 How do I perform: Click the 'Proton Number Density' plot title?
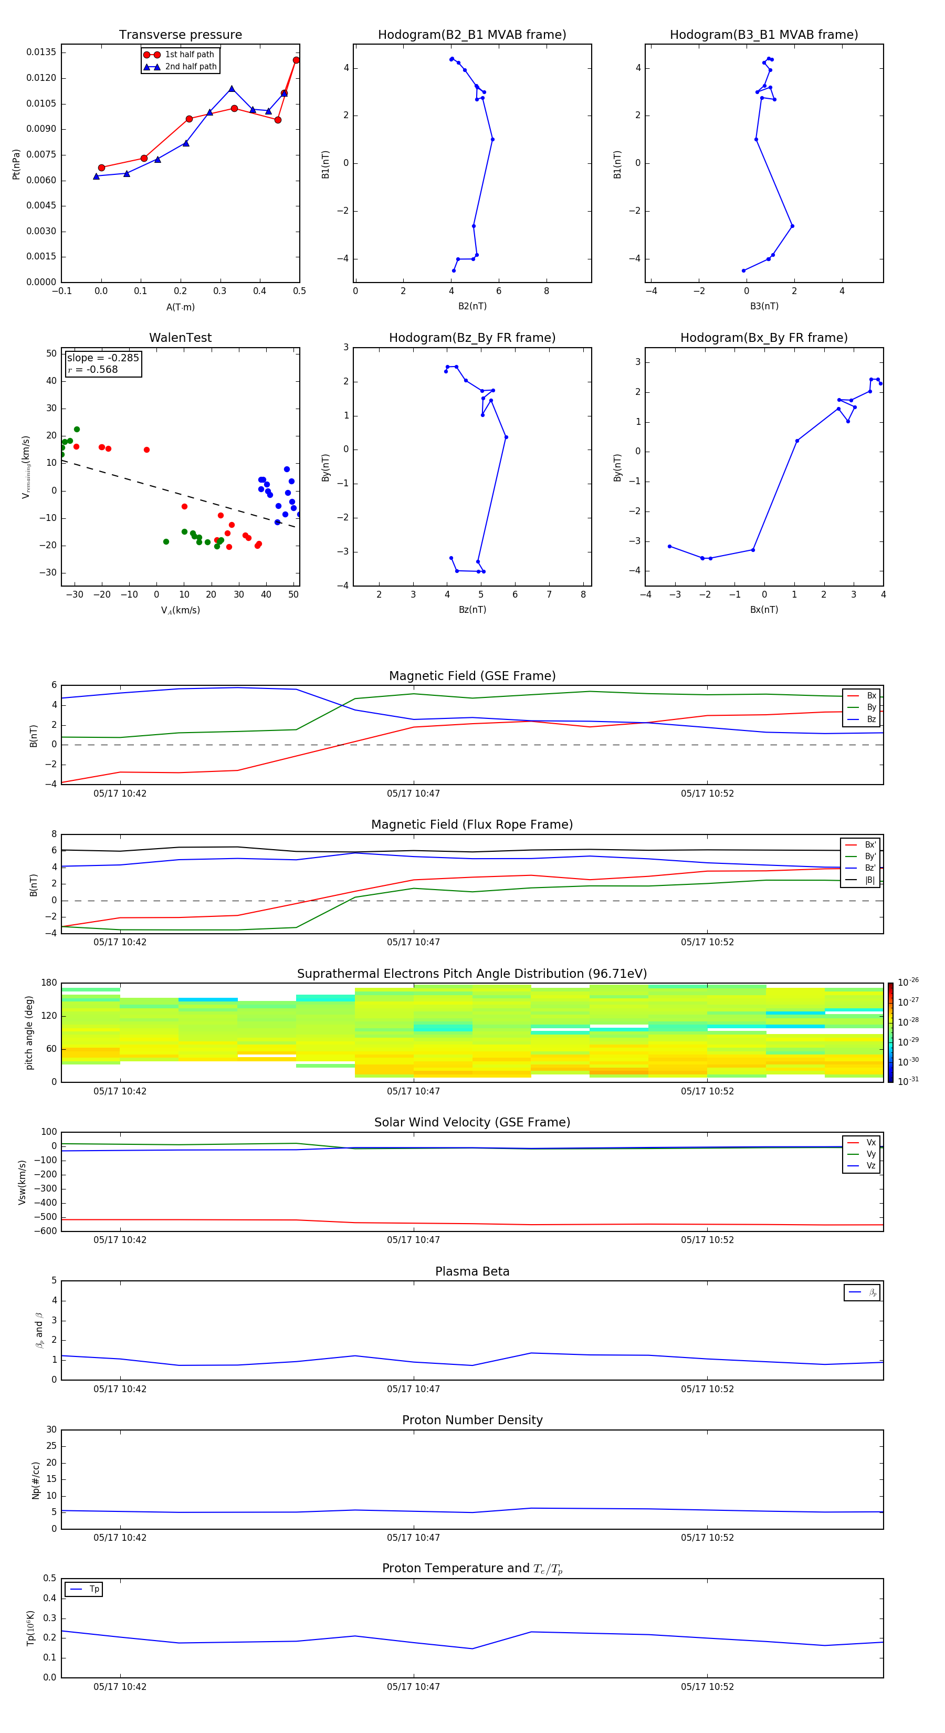point(472,1420)
